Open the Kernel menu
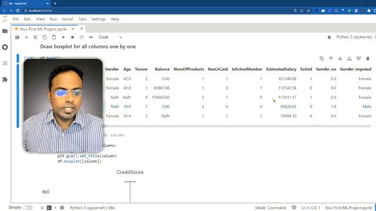The image size is (376, 211). pyautogui.click(x=68, y=19)
